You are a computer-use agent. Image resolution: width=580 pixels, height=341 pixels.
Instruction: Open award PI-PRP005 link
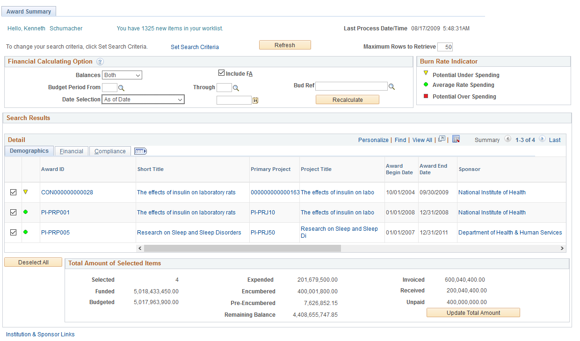(x=55, y=233)
